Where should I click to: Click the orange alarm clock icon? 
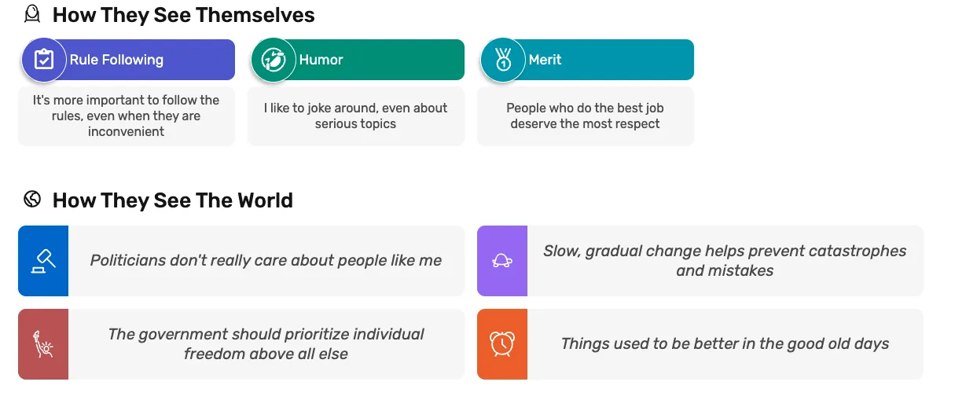[x=502, y=344]
